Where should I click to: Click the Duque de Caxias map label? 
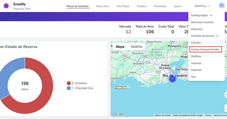point(165,66)
